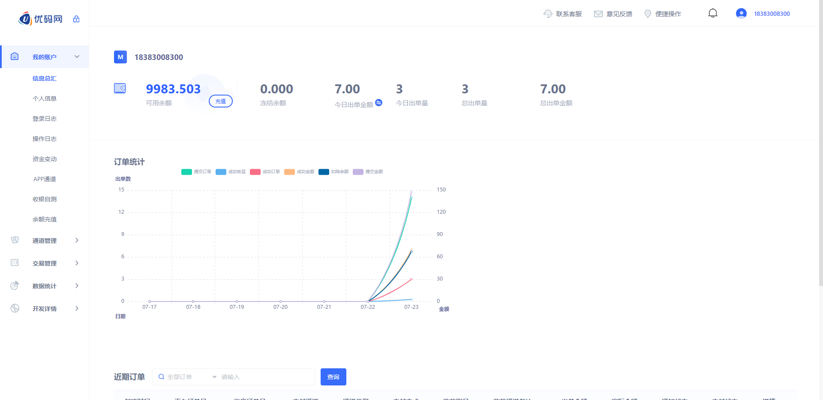Click the user avatar icon in header
Screen dimensions: 823x400
click(741, 14)
